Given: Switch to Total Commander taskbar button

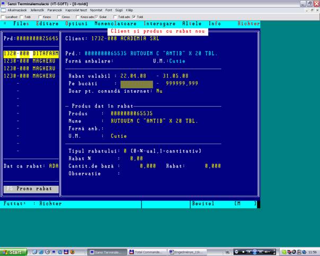Looking at the screenshot, I should (147, 252).
